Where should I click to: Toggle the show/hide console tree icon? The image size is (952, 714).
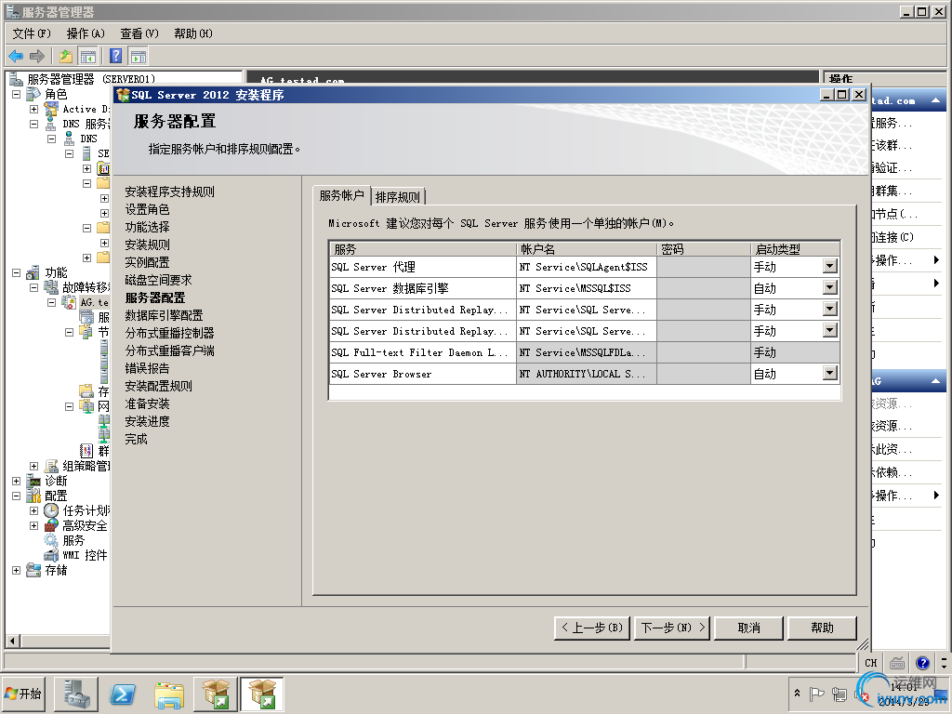[x=87, y=57]
